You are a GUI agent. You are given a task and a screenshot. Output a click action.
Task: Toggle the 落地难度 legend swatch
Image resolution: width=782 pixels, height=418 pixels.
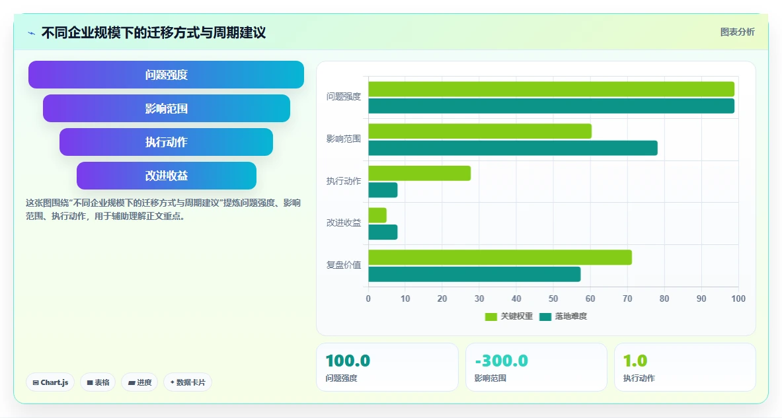coord(545,316)
